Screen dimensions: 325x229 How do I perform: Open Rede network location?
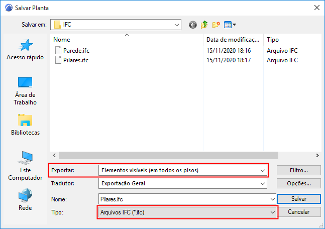tap(25, 200)
